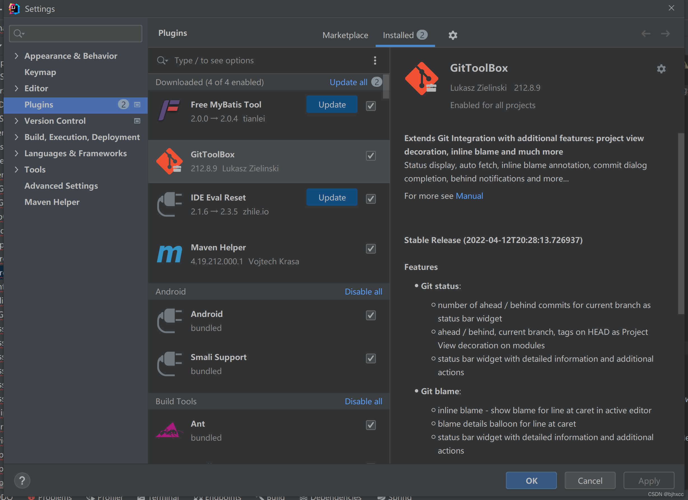Expand Appearance & Behavior settings
688x500 pixels.
point(16,56)
